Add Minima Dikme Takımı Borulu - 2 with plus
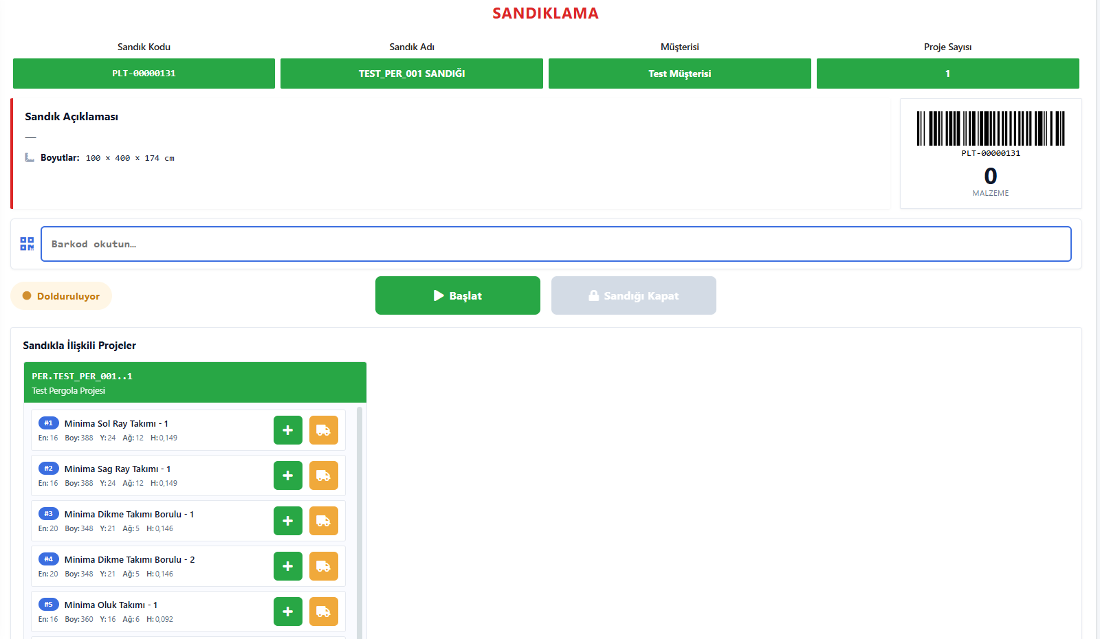 coord(288,566)
